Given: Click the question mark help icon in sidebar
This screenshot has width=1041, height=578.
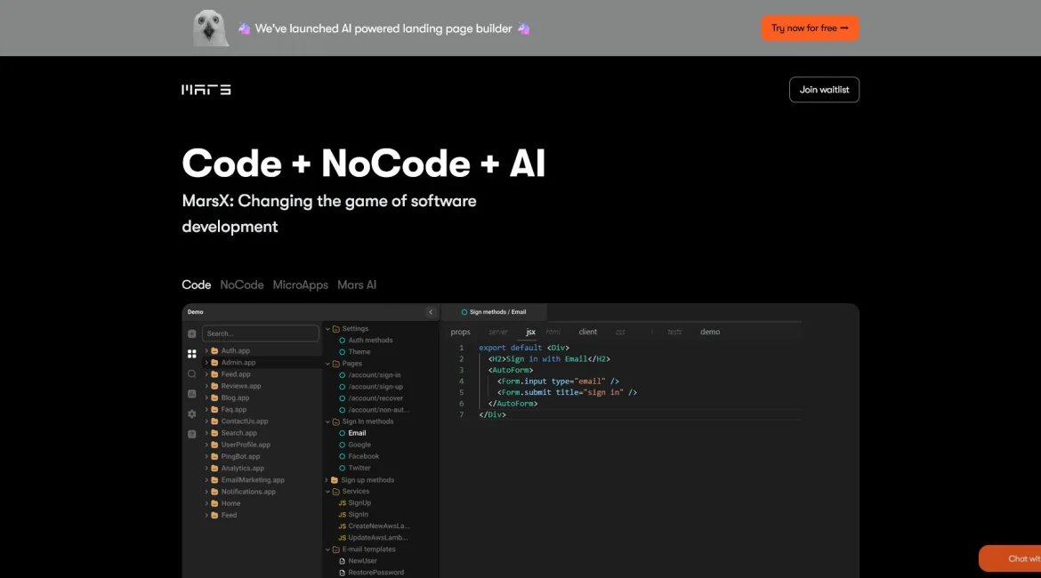Looking at the screenshot, I should tap(192, 434).
